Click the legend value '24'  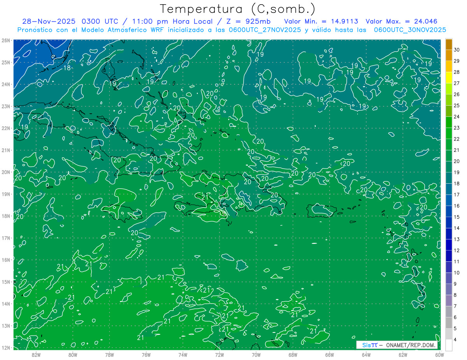(457, 117)
